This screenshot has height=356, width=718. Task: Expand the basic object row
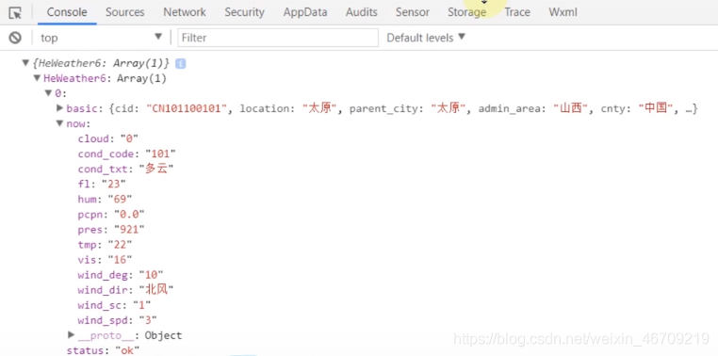(59, 108)
